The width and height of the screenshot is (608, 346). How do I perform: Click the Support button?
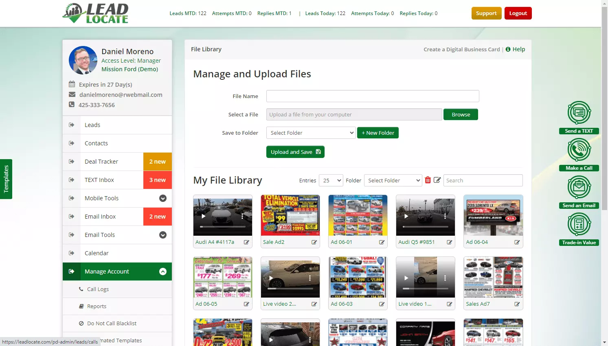click(x=487, y=13)
